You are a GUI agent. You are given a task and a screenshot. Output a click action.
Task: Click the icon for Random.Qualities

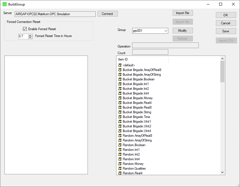tap(120, 168)
